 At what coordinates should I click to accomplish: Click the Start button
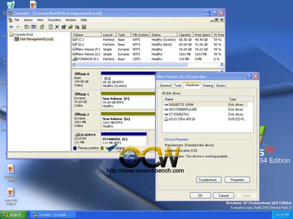[x=13, y=215]
